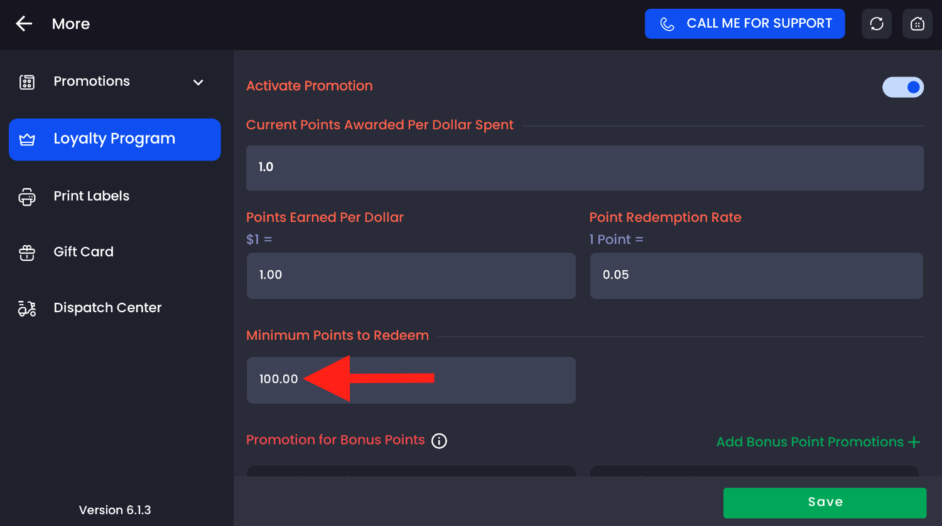The image size is (942, 526).
Task: Open the Print Labels menu item
Action: click(92, 196)
